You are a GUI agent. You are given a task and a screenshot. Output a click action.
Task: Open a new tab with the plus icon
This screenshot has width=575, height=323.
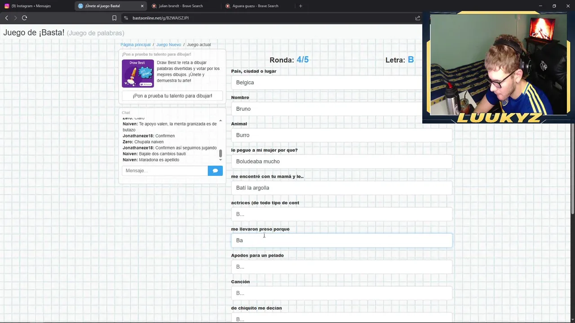(301, 6)
